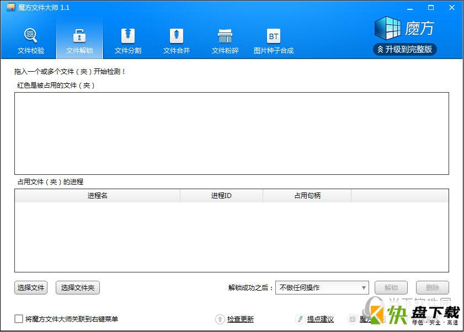This screenshot has height=332, width=464.
Task: Click the 选择文件夹 button
Action: (78, 288)
